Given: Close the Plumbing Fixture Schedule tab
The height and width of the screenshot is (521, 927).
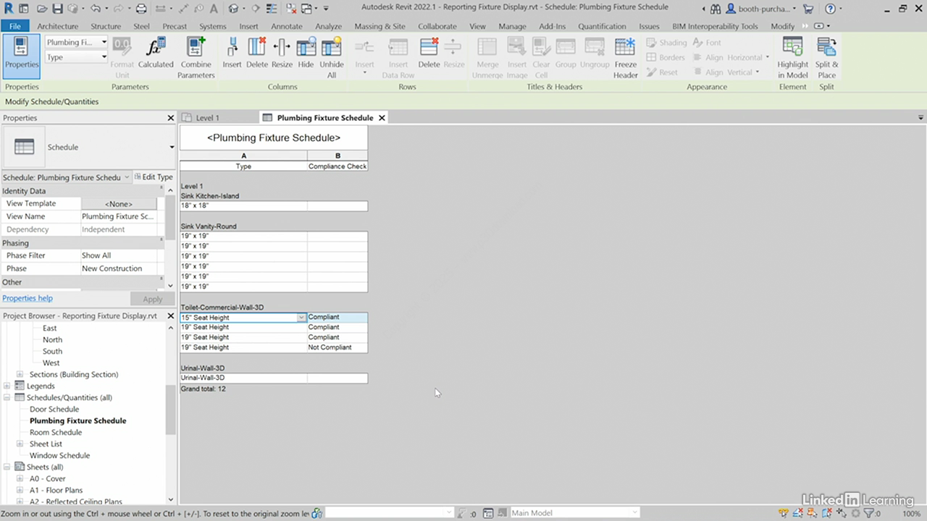Looking at the screenshot, I should [x=382, y=117].
